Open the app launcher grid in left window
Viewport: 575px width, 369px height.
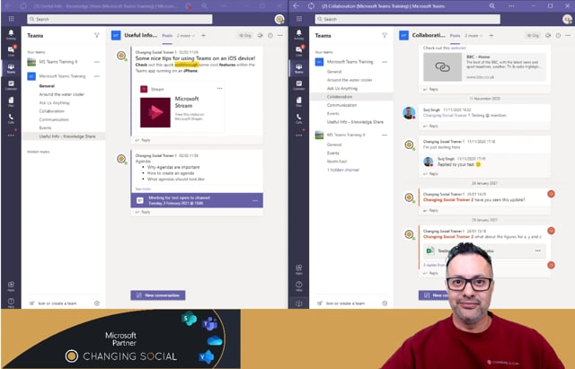pos(11,19)
